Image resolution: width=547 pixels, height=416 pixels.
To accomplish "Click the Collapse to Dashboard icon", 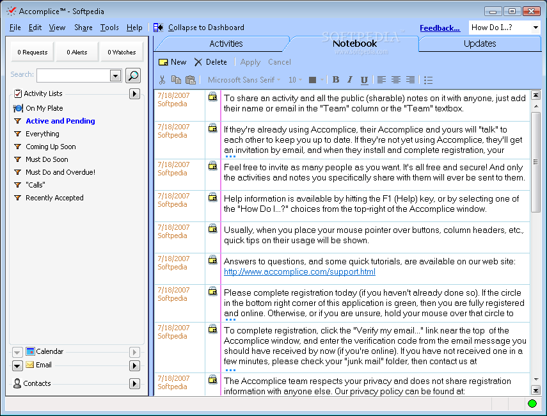I will (158, 28).
